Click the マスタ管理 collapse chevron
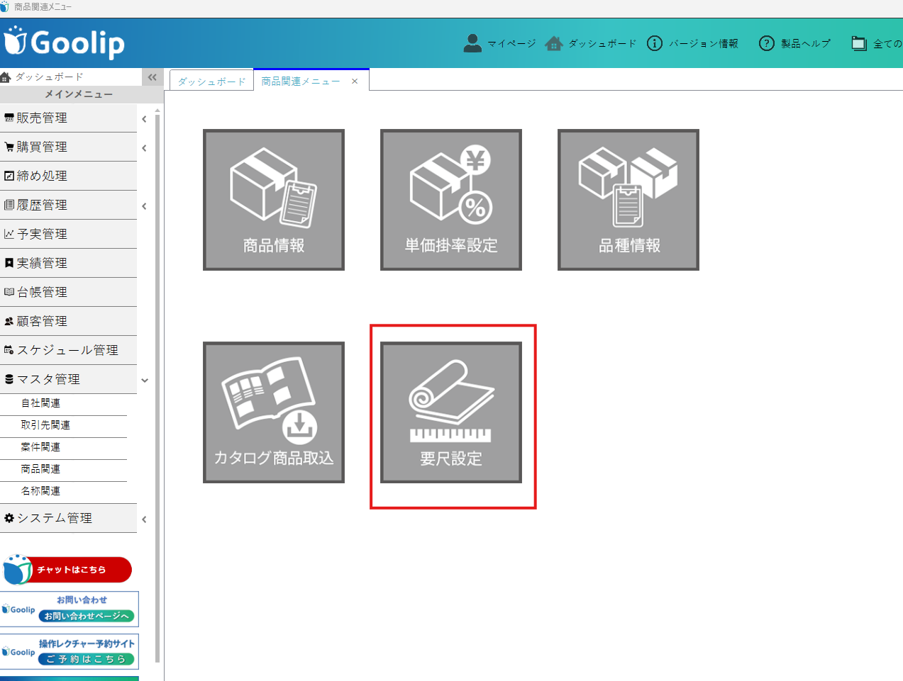Viewport: 903px width, 681px height. [x=145, y=381]
